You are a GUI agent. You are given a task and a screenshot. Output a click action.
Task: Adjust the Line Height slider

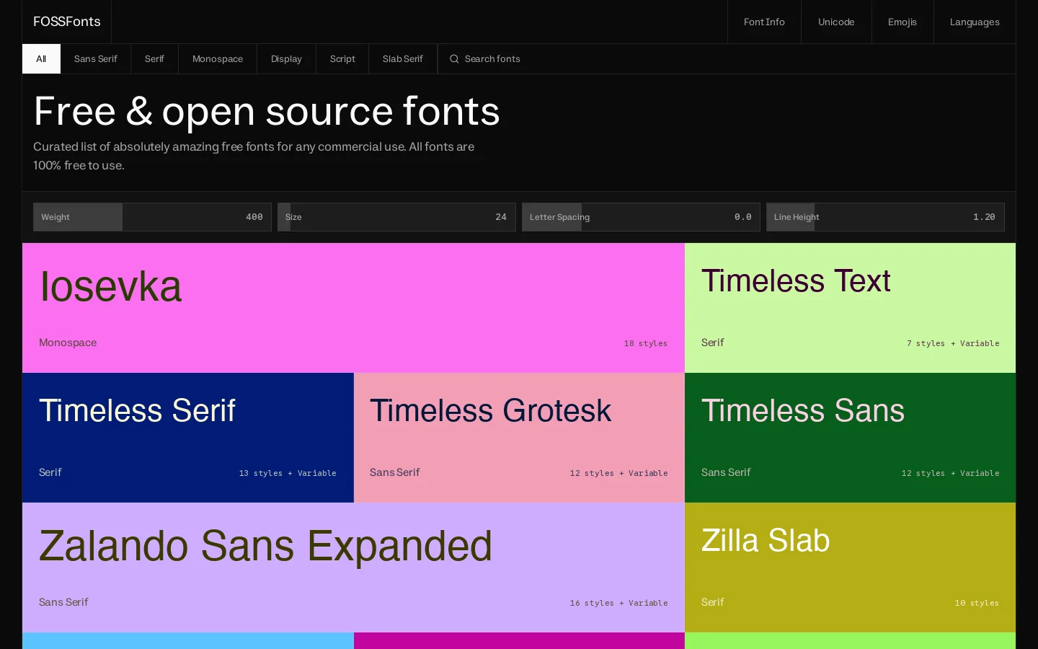pos(885,217)
